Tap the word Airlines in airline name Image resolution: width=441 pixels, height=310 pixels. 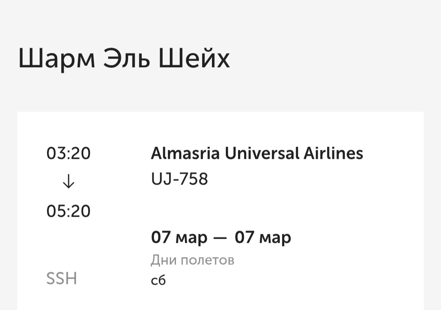(x=333, y=154)
